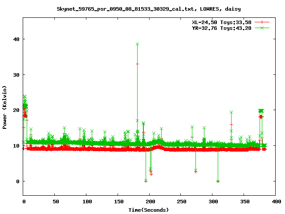This screenshot has height=214, width=285.
Task: Click the x-axis tick label 100
Action: [x=87, y=202]
